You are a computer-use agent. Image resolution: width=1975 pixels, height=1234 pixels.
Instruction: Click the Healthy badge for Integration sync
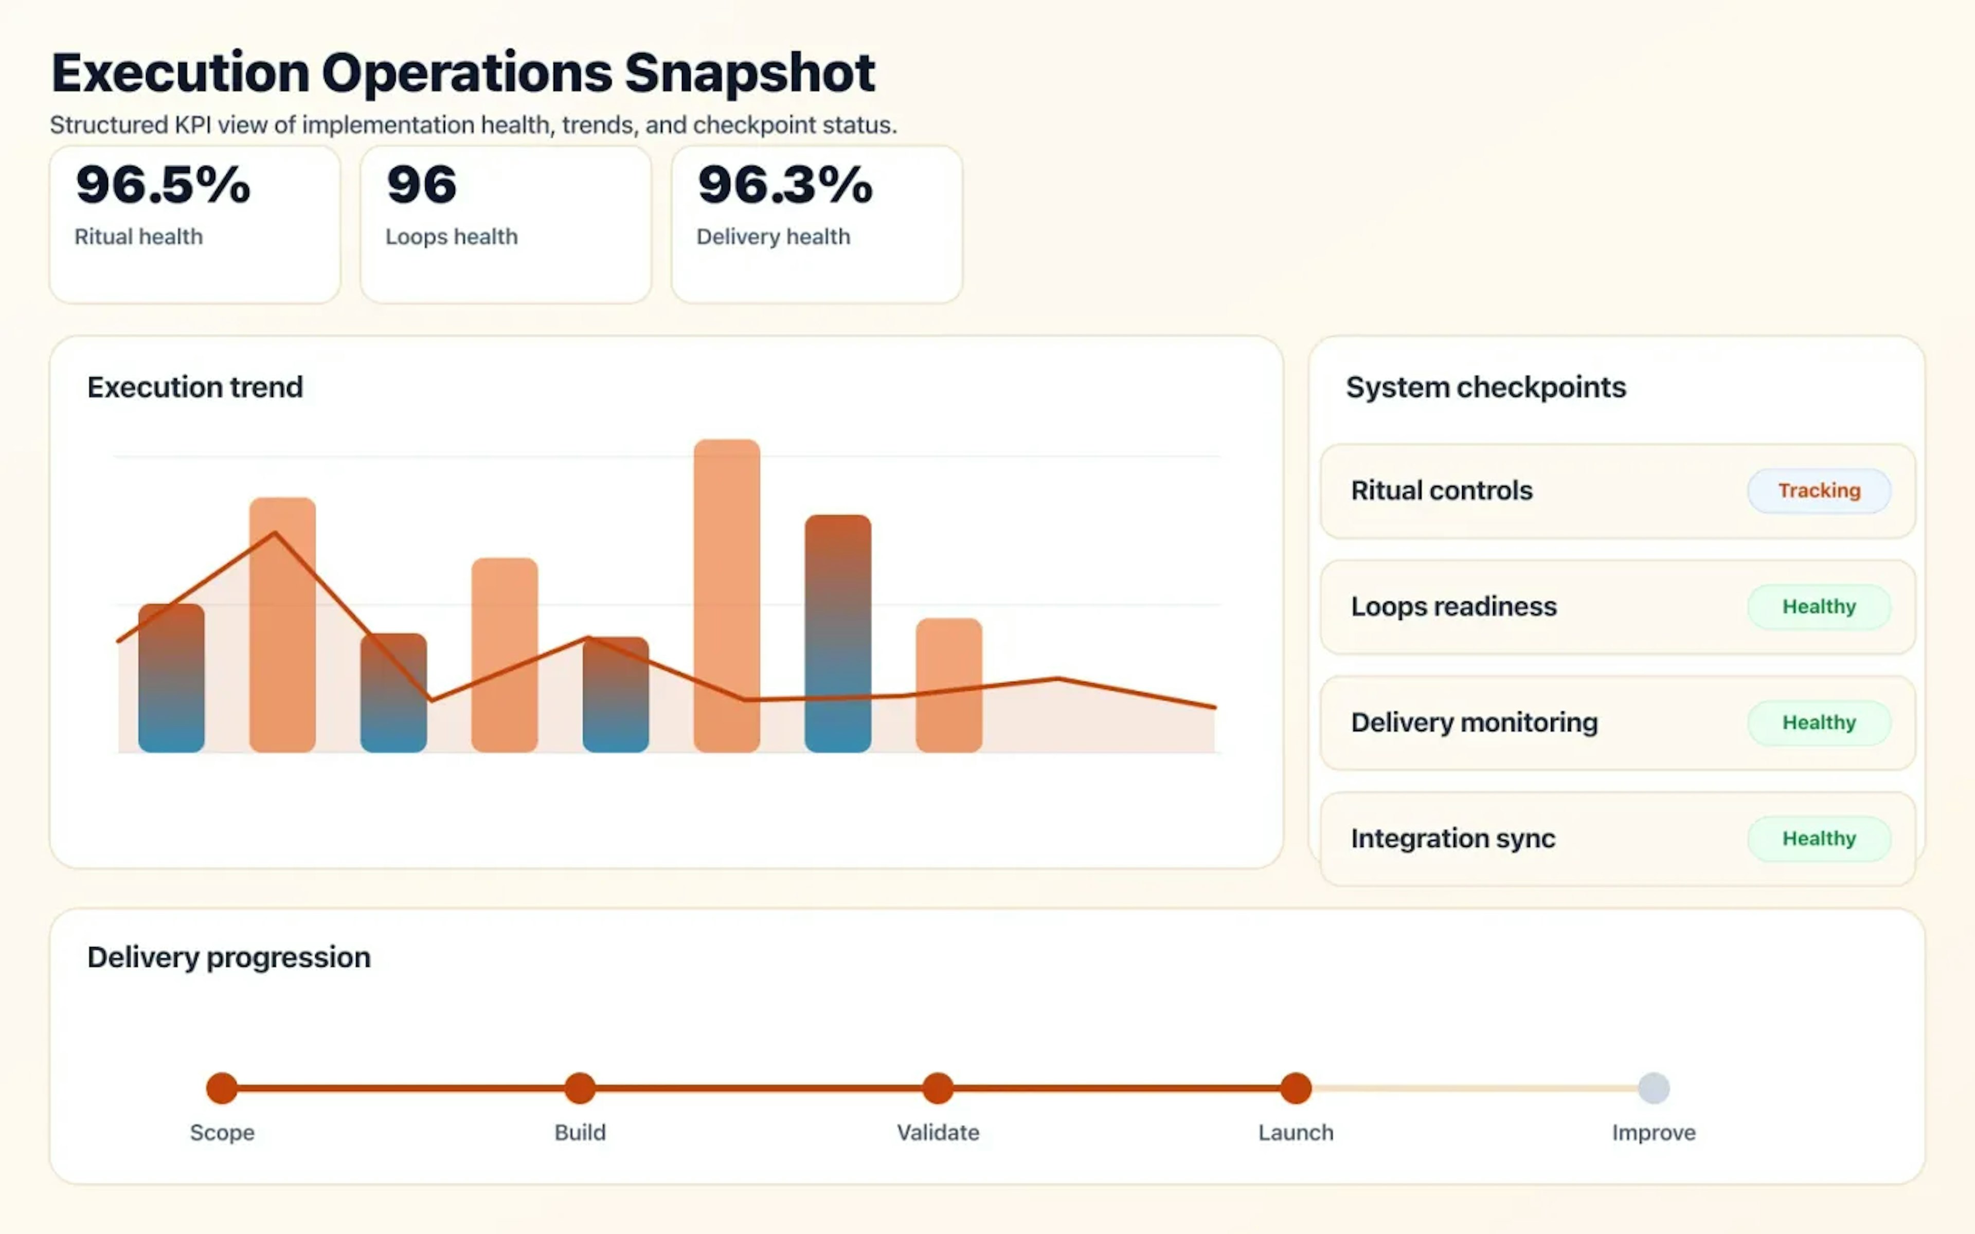[1820, 838]
